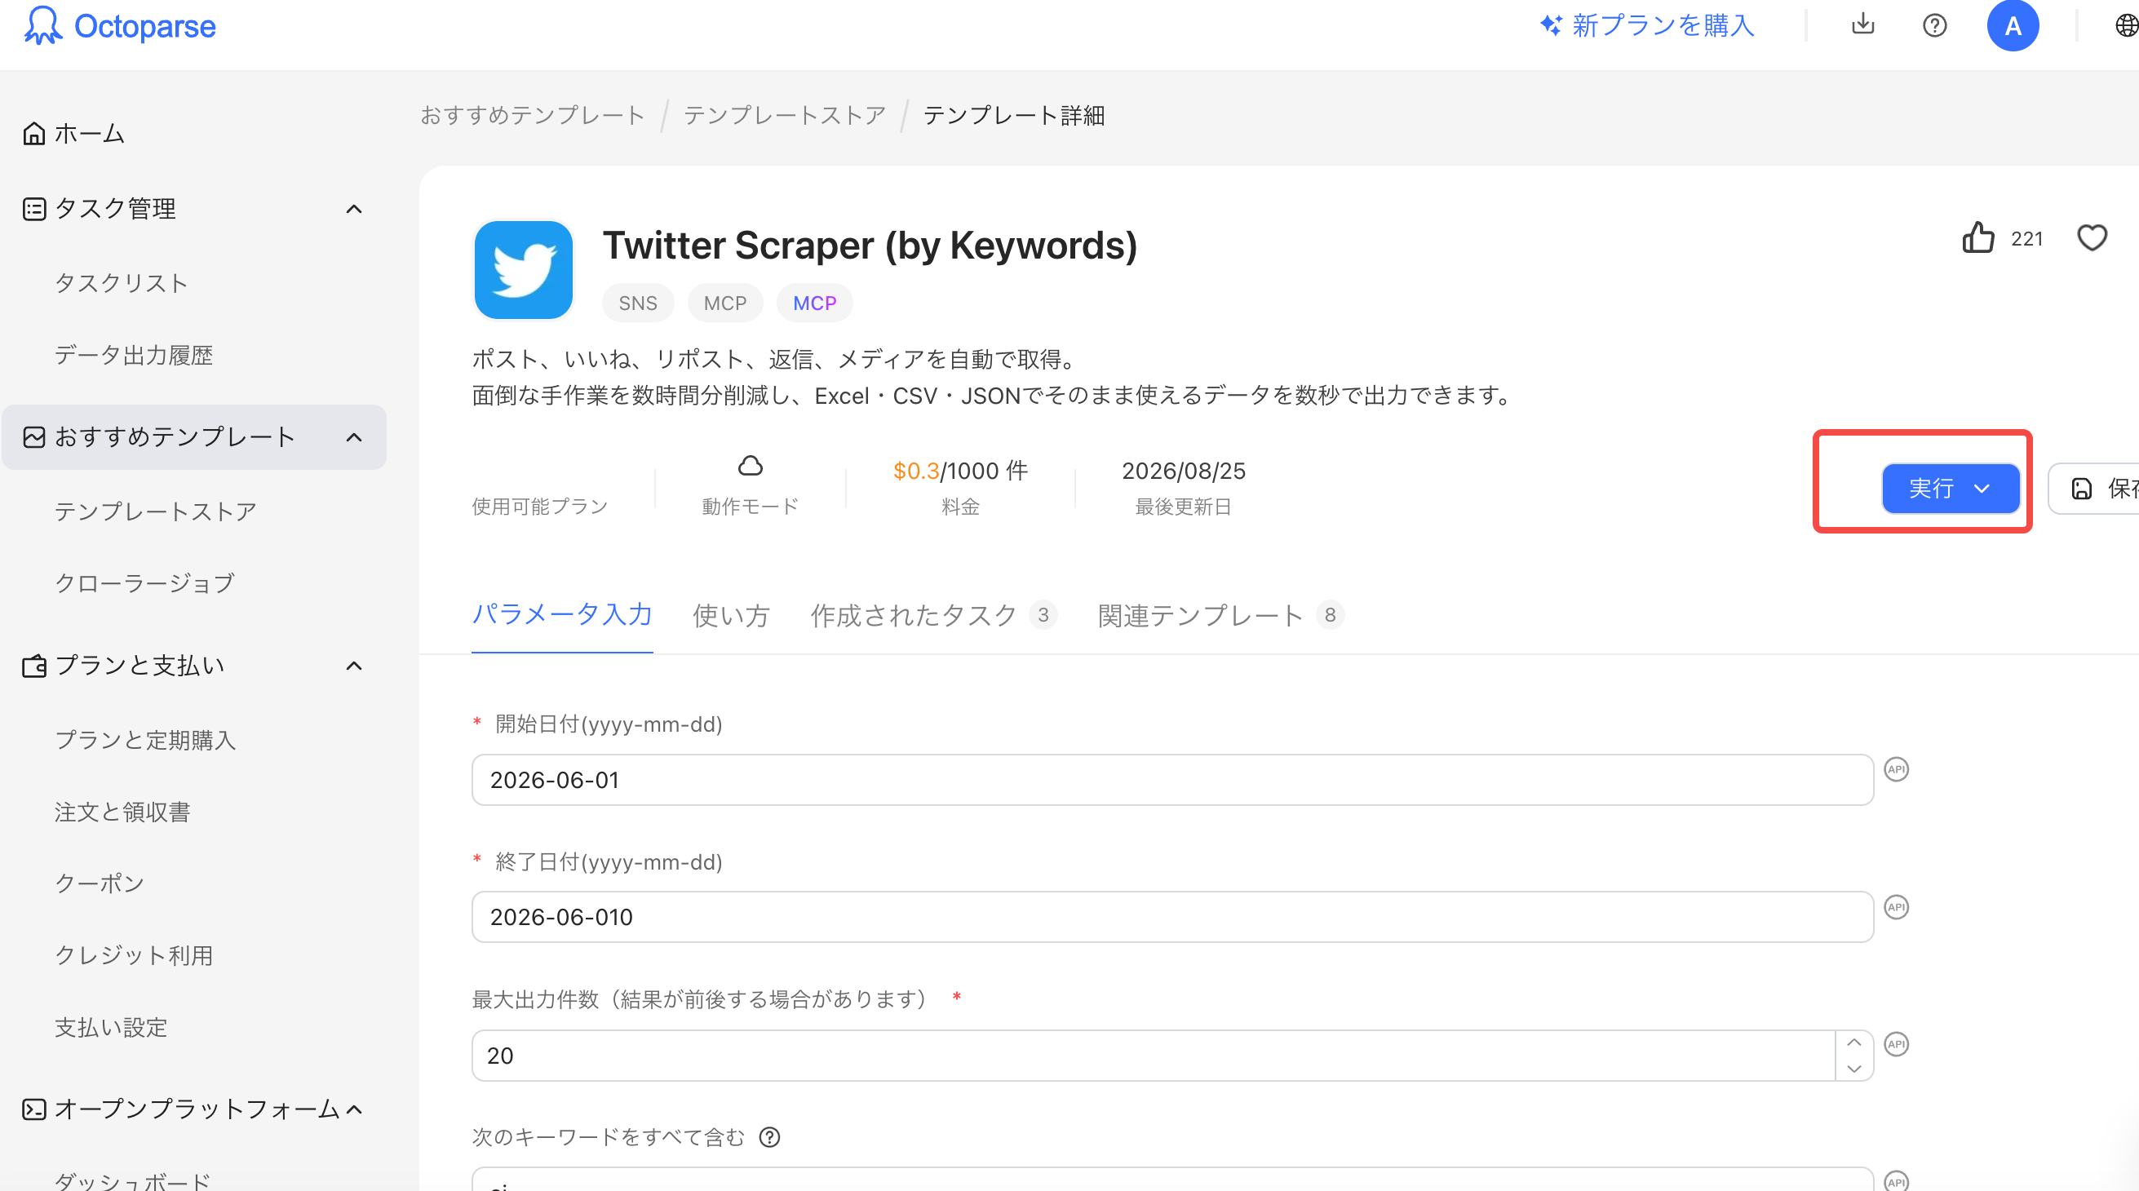Switch to 作成されたタスク tab
This screenshot has height=1191, width=2139.
click(x=933, y=615)
